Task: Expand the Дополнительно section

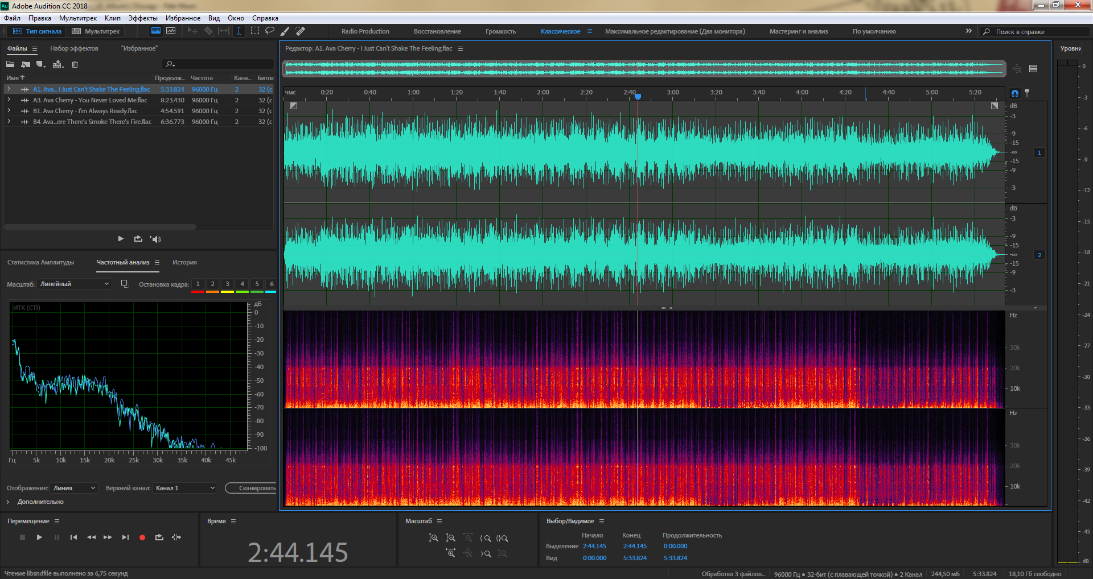Action: coord(35,502)
